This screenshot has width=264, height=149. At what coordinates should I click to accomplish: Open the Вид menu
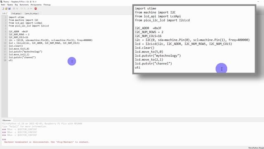16,5
